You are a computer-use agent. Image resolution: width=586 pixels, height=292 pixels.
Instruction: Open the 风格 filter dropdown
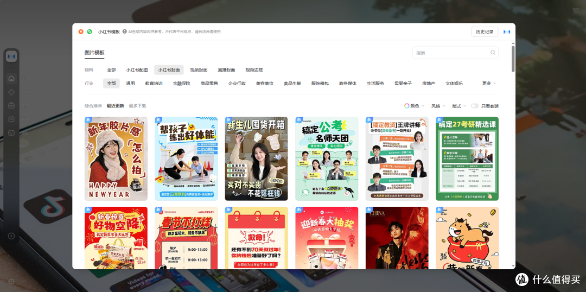click(438, 106)
